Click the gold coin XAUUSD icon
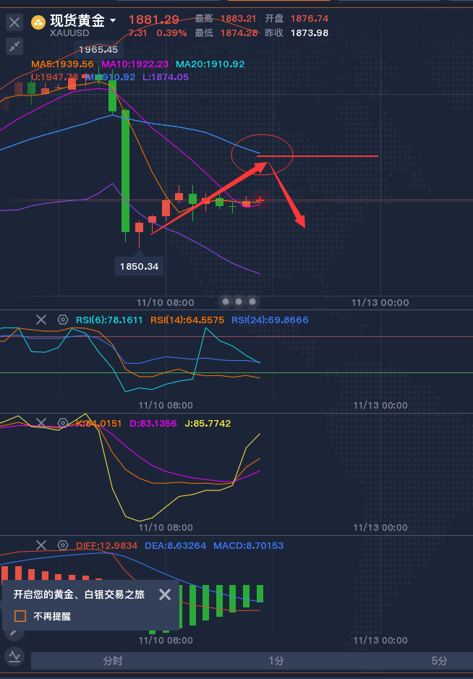 coord(38,22)
